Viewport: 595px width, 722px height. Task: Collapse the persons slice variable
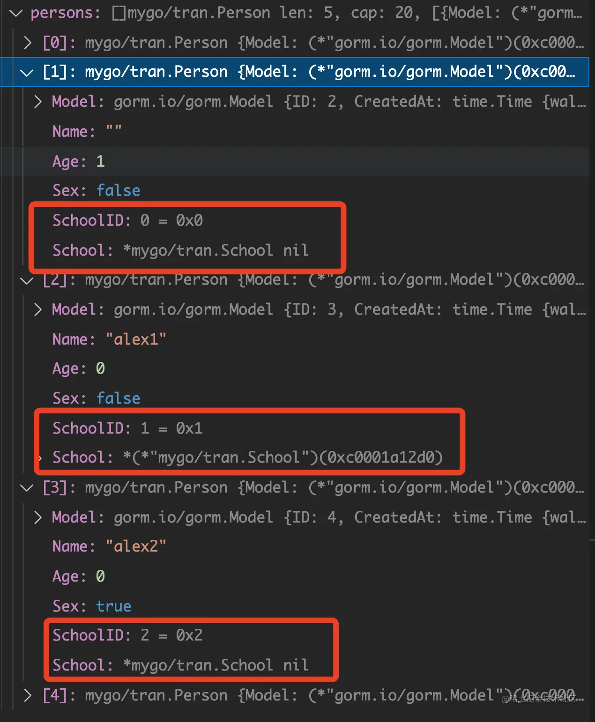[x=16, y=13]
